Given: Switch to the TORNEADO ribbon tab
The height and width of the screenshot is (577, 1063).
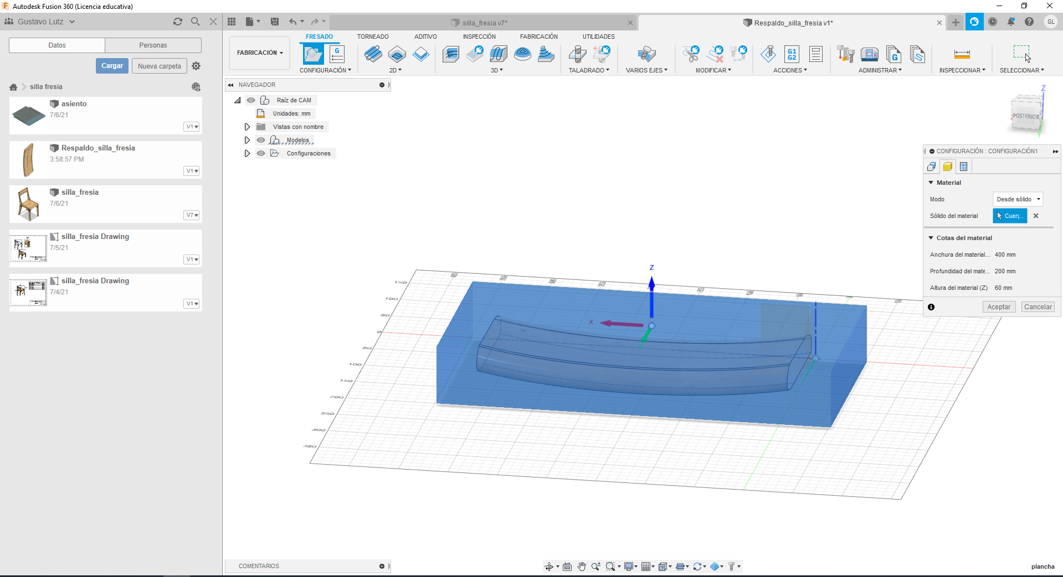Looking at the screenshot, I should [373, 37].
